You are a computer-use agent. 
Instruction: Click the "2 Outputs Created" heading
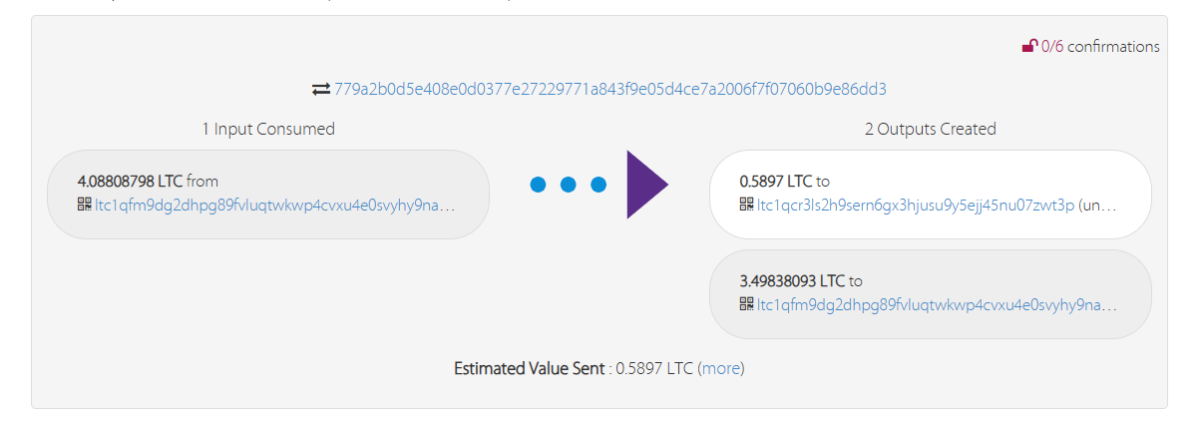pyautogui.click(x=930, y=129)
